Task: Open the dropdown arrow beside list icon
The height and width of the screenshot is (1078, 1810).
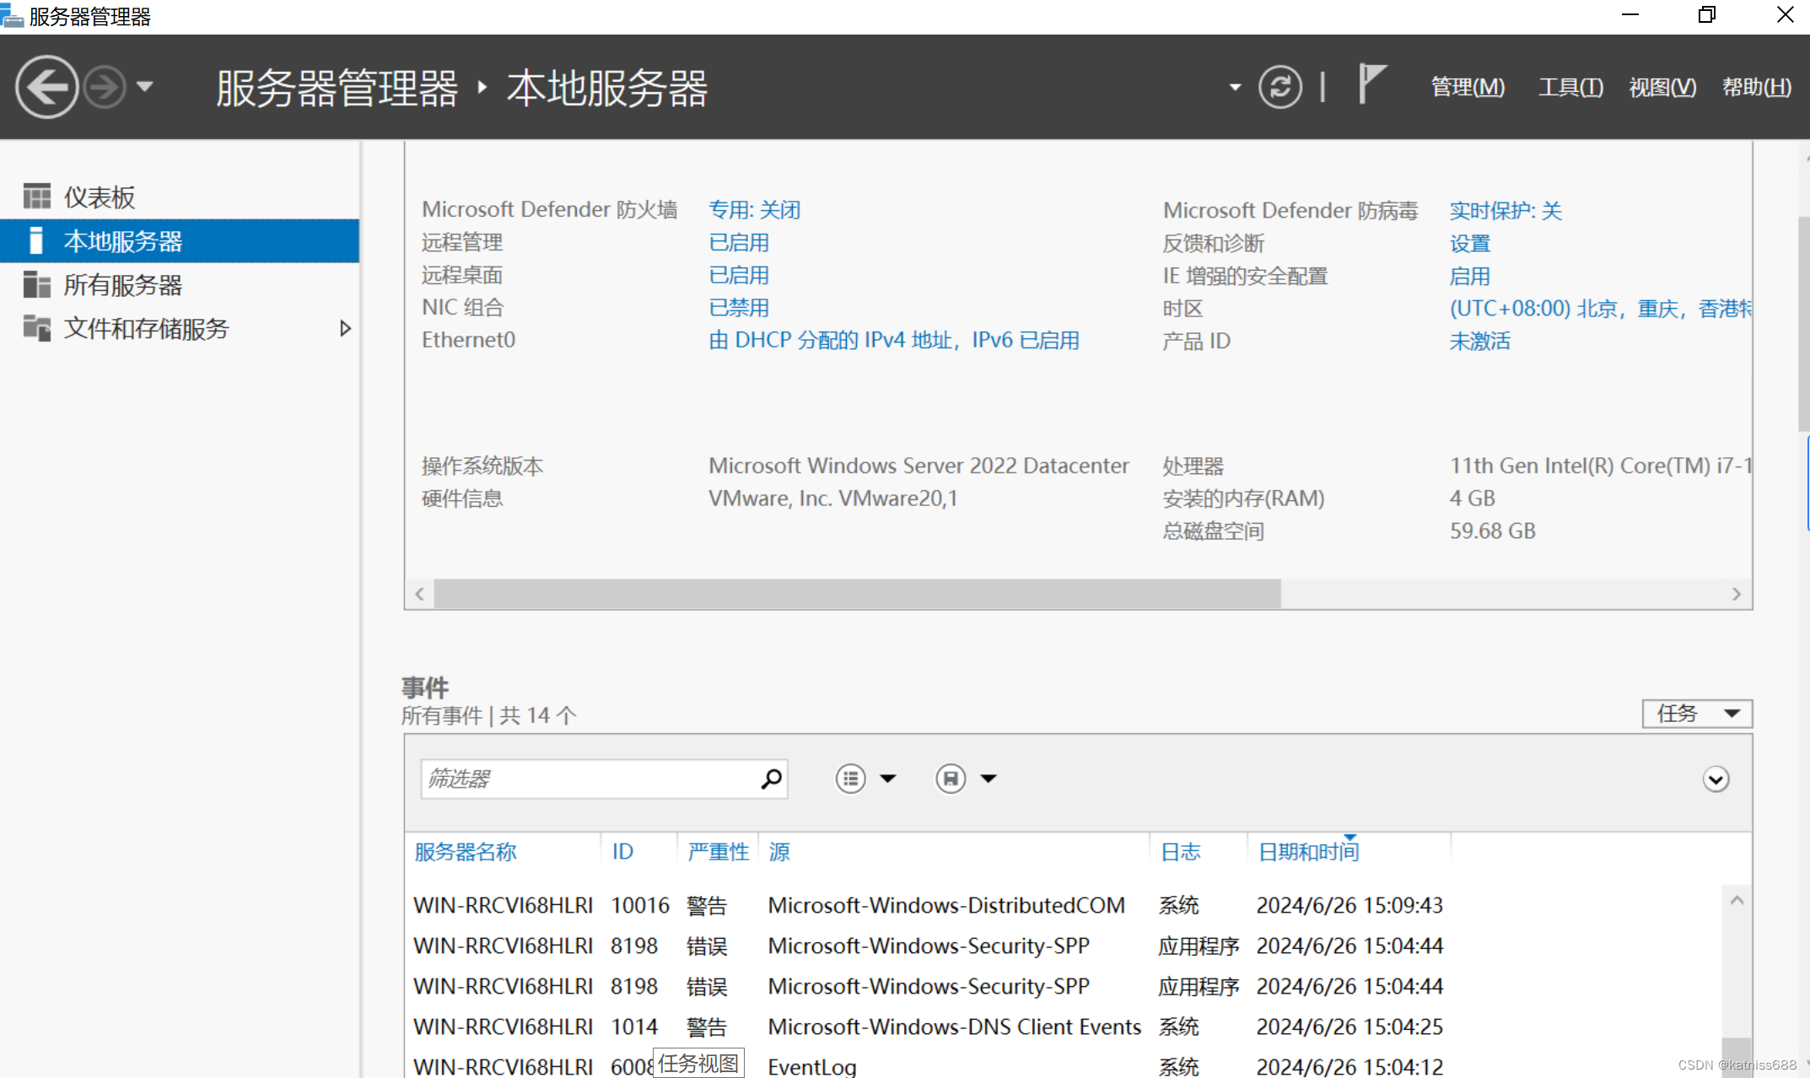Action: [x=888, y=779]
